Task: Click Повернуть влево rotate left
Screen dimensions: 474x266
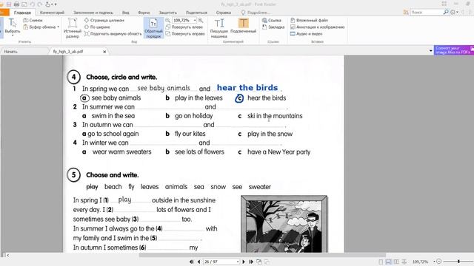Action: [x=184, y=27]
